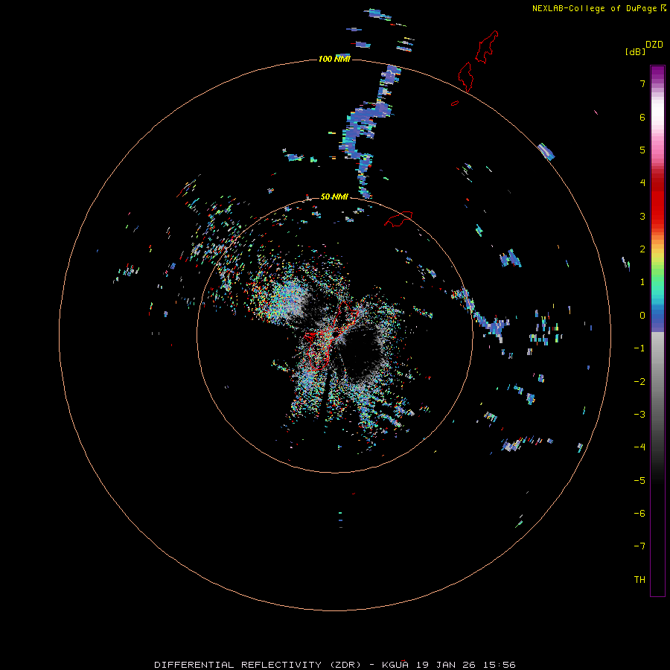The height and width of the screenshot is (670, 670).
Task: Click the TH threshold label on the scale
Action: pyautogui.click(x=639, y=580)
